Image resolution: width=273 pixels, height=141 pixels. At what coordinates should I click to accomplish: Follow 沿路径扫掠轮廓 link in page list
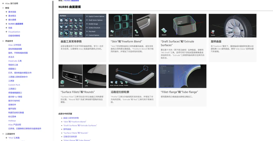(70, 137)
